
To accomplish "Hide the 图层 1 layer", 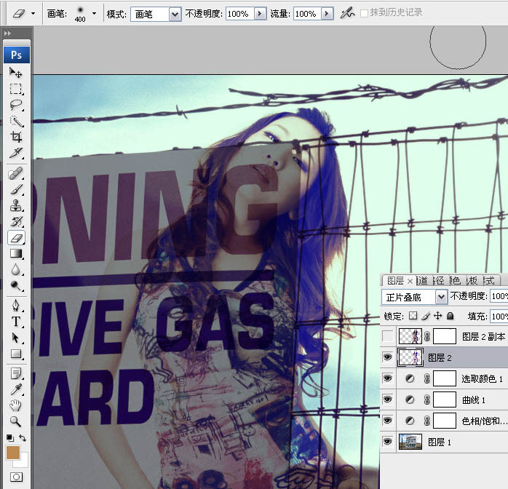I will pos(387,442).
